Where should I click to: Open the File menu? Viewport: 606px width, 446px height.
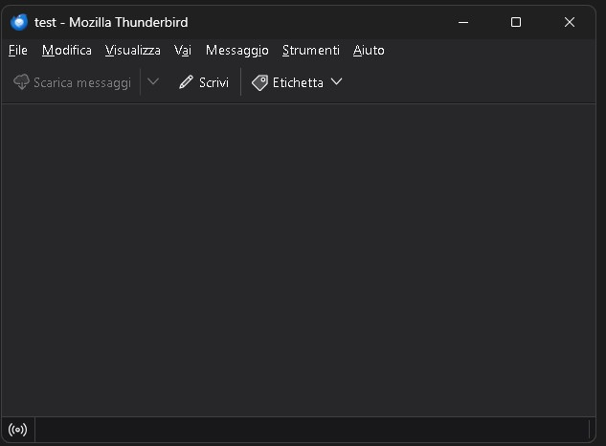coord(18,50)
